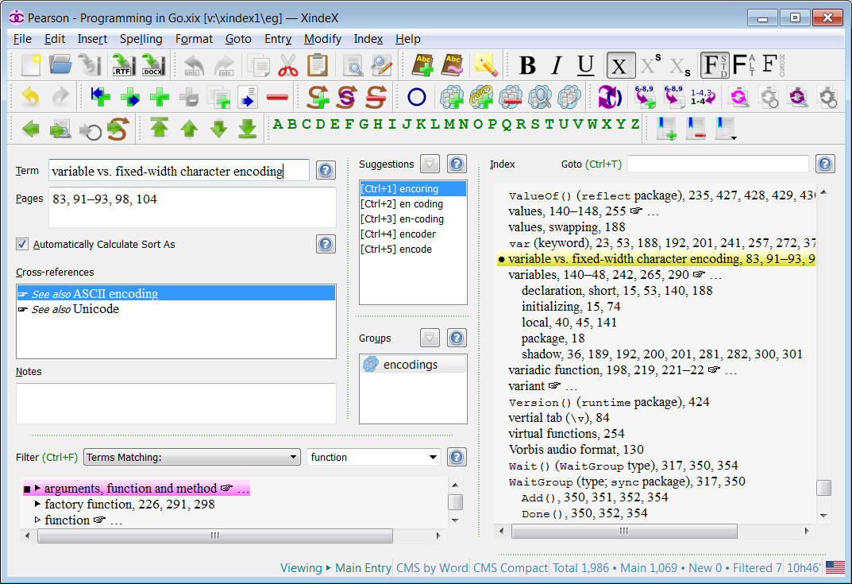Click the Goto search field
This screenshot has width=852, height=584.
pos(718,164)
